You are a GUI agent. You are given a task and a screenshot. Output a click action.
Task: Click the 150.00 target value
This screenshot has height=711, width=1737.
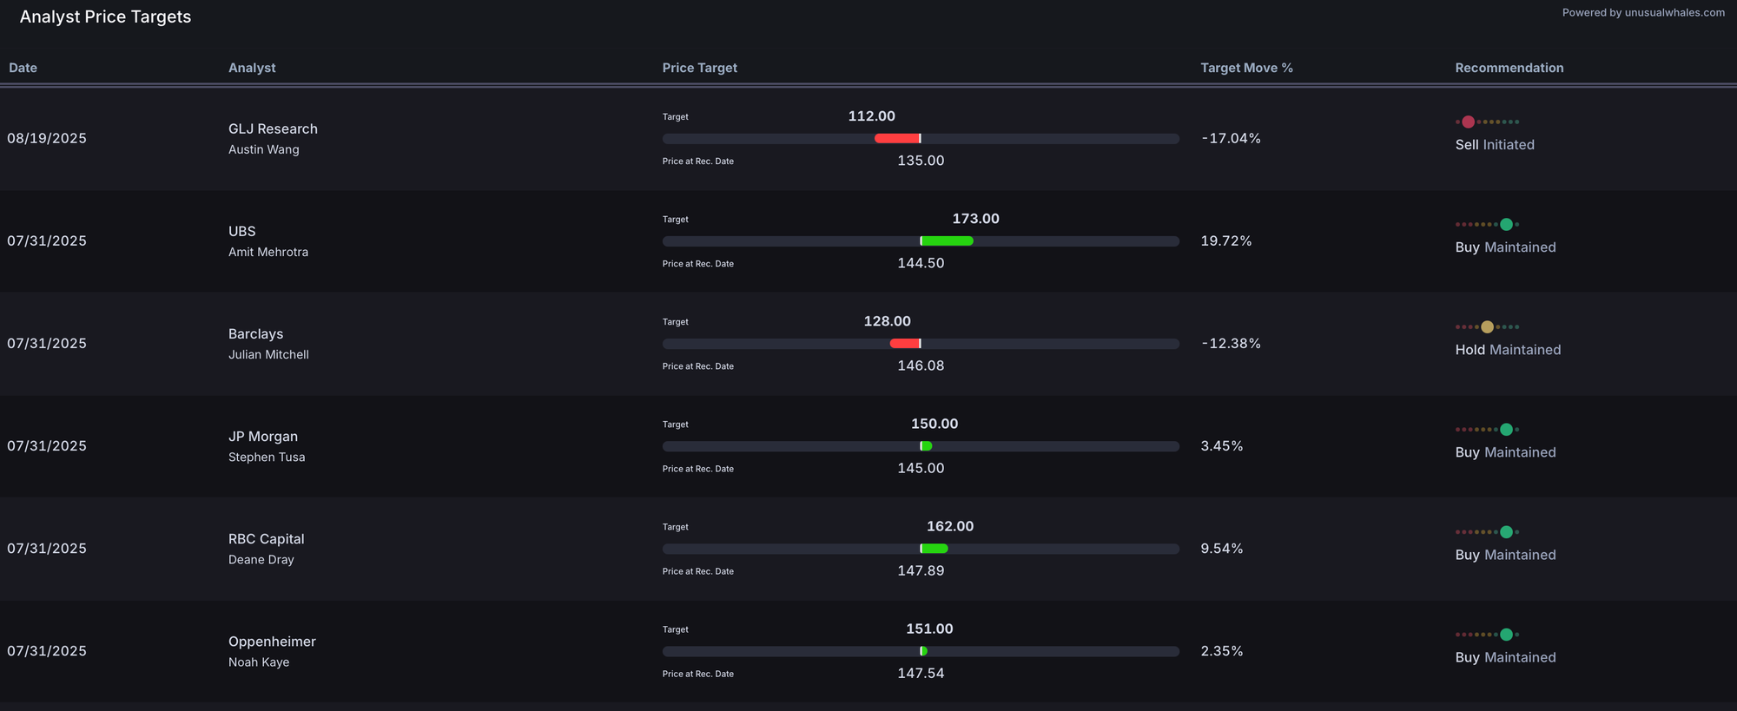click(x=935, y=424)
